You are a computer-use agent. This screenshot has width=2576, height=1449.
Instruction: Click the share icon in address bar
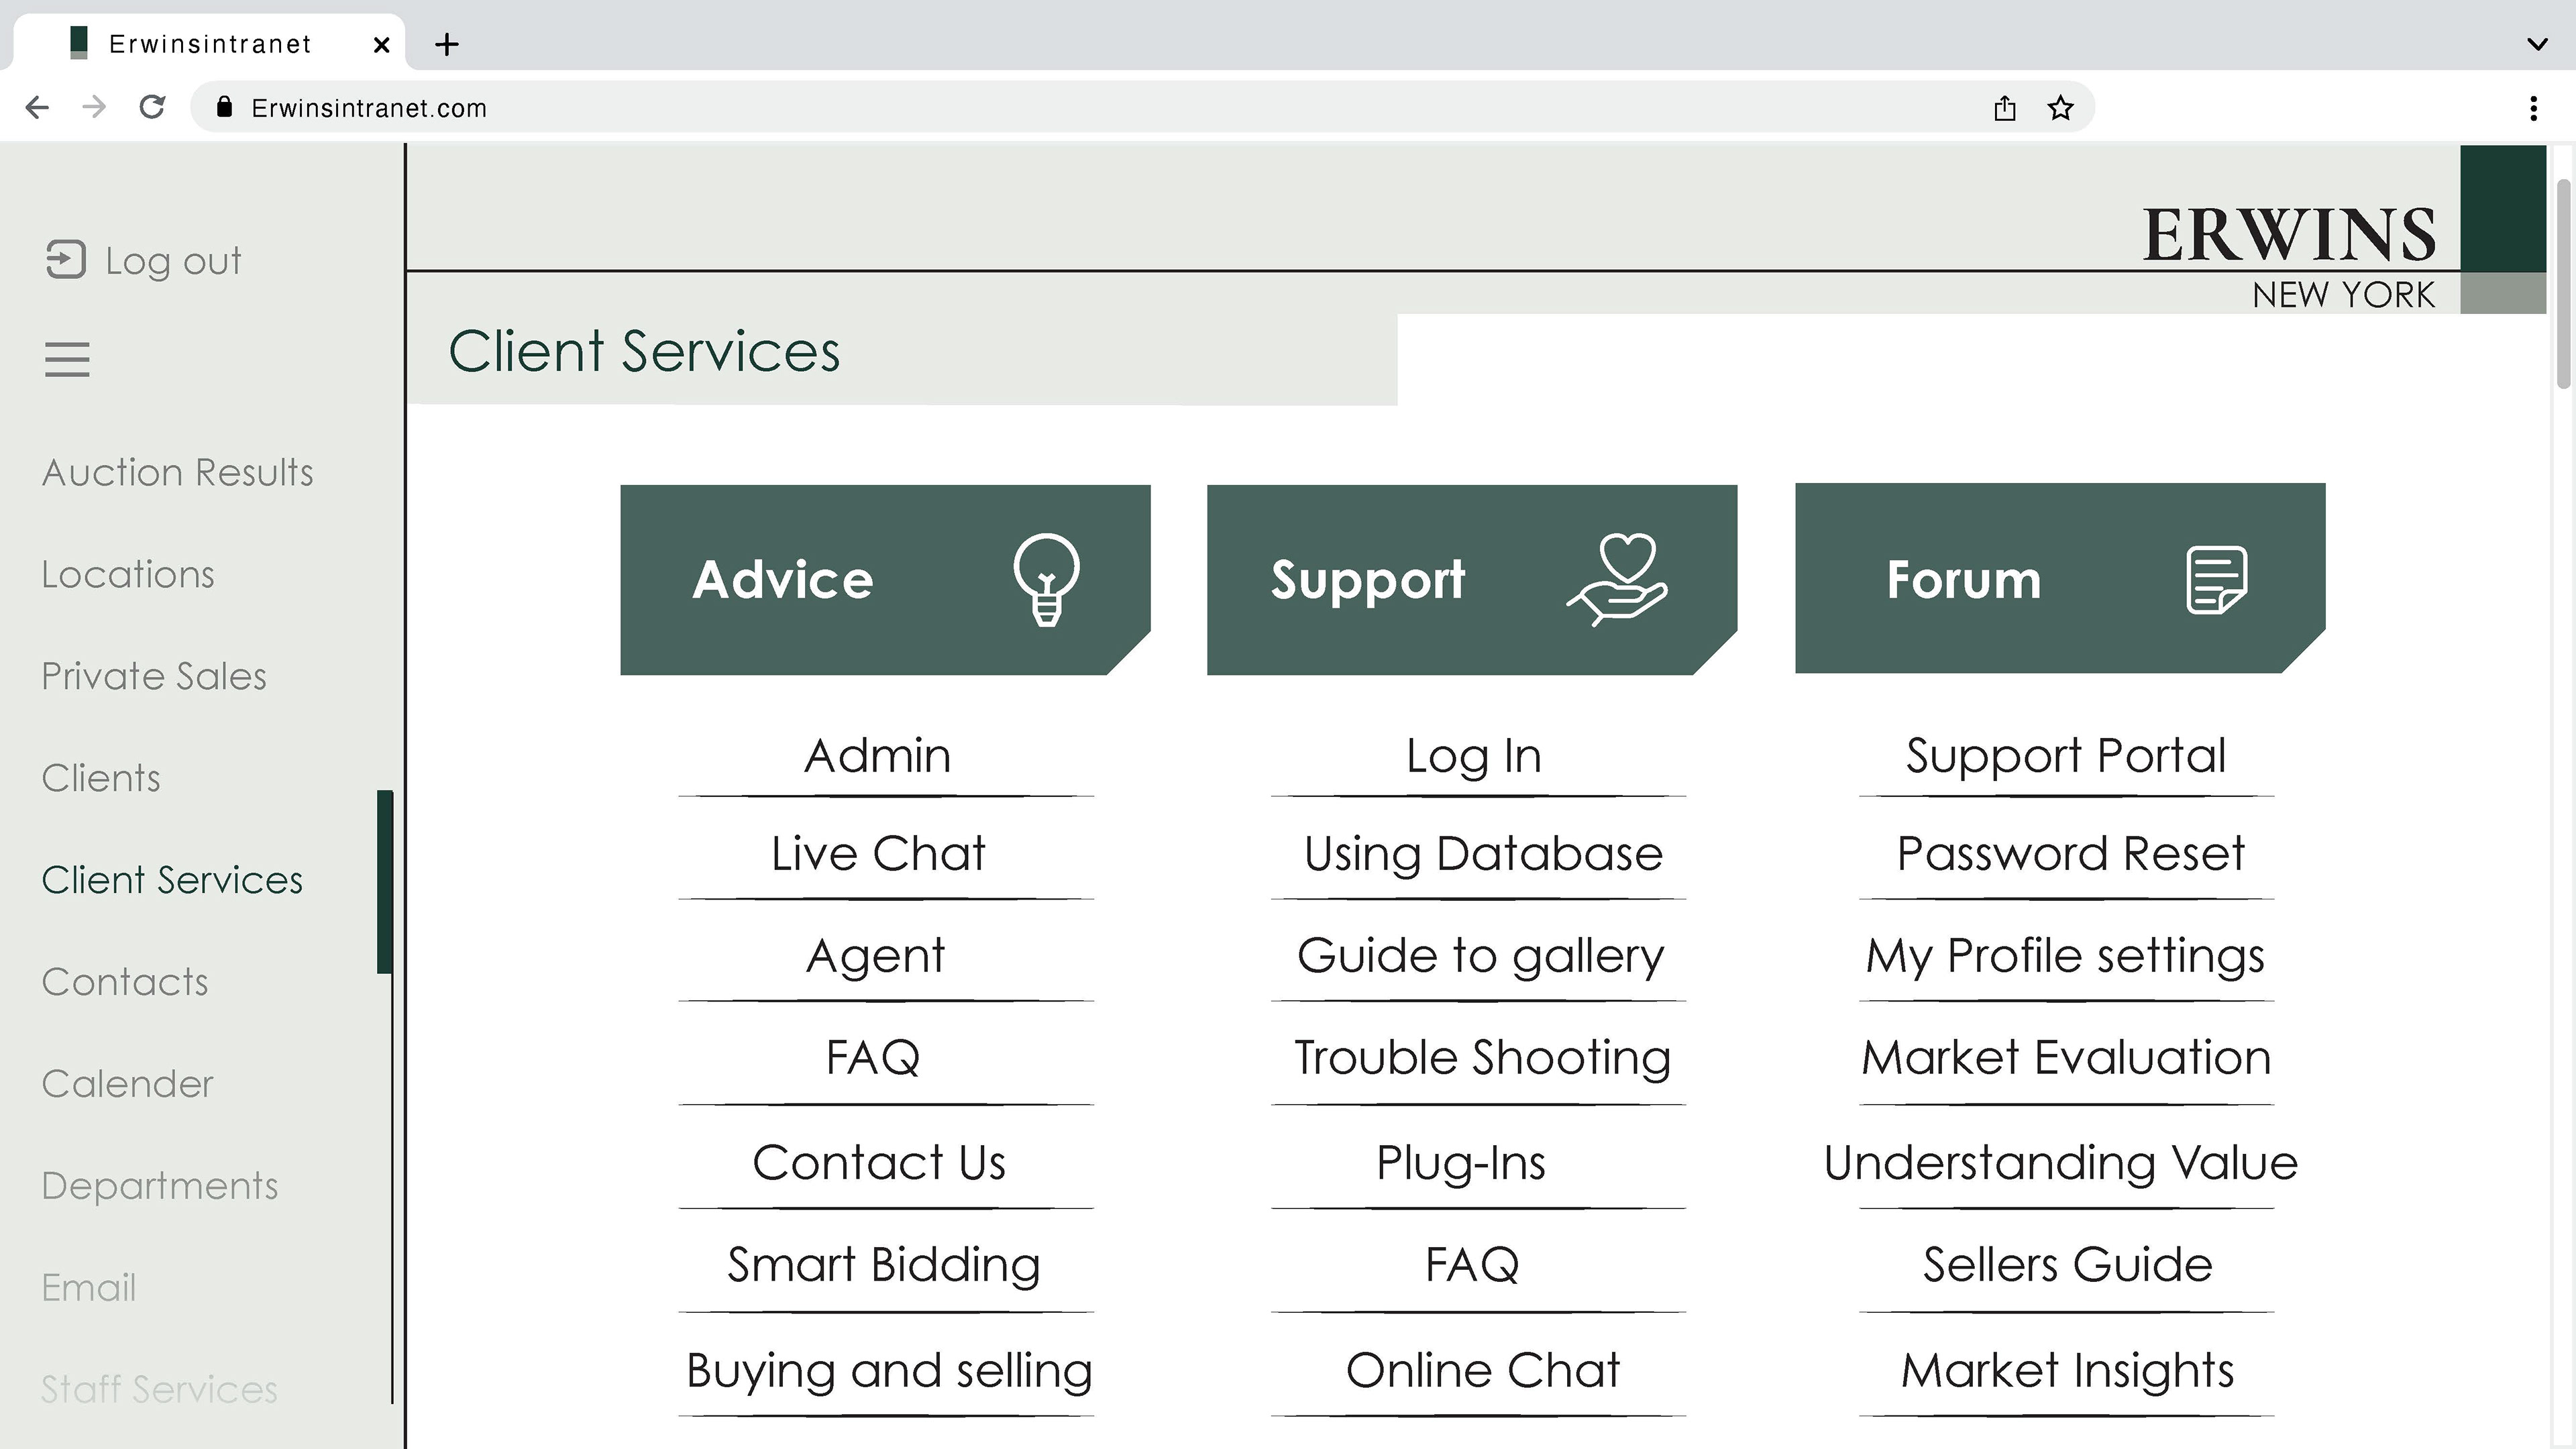[x=2004, y=108]
